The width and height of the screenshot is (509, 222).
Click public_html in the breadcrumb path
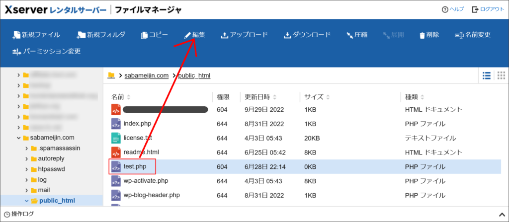pyautogui.click(x=194, y=75)
